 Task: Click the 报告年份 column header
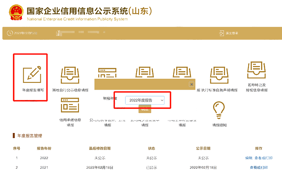pyautogui.click(x=44, y=148)
